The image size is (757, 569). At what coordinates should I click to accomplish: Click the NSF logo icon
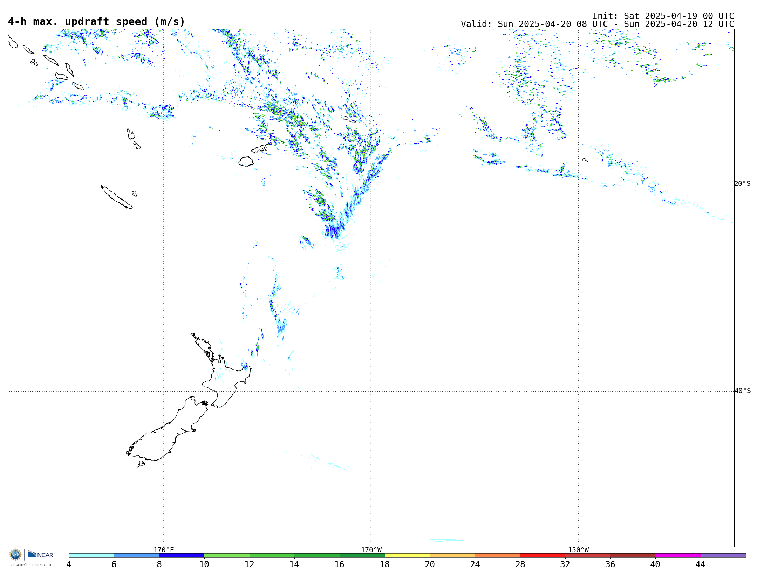click(x=15, y=555)
